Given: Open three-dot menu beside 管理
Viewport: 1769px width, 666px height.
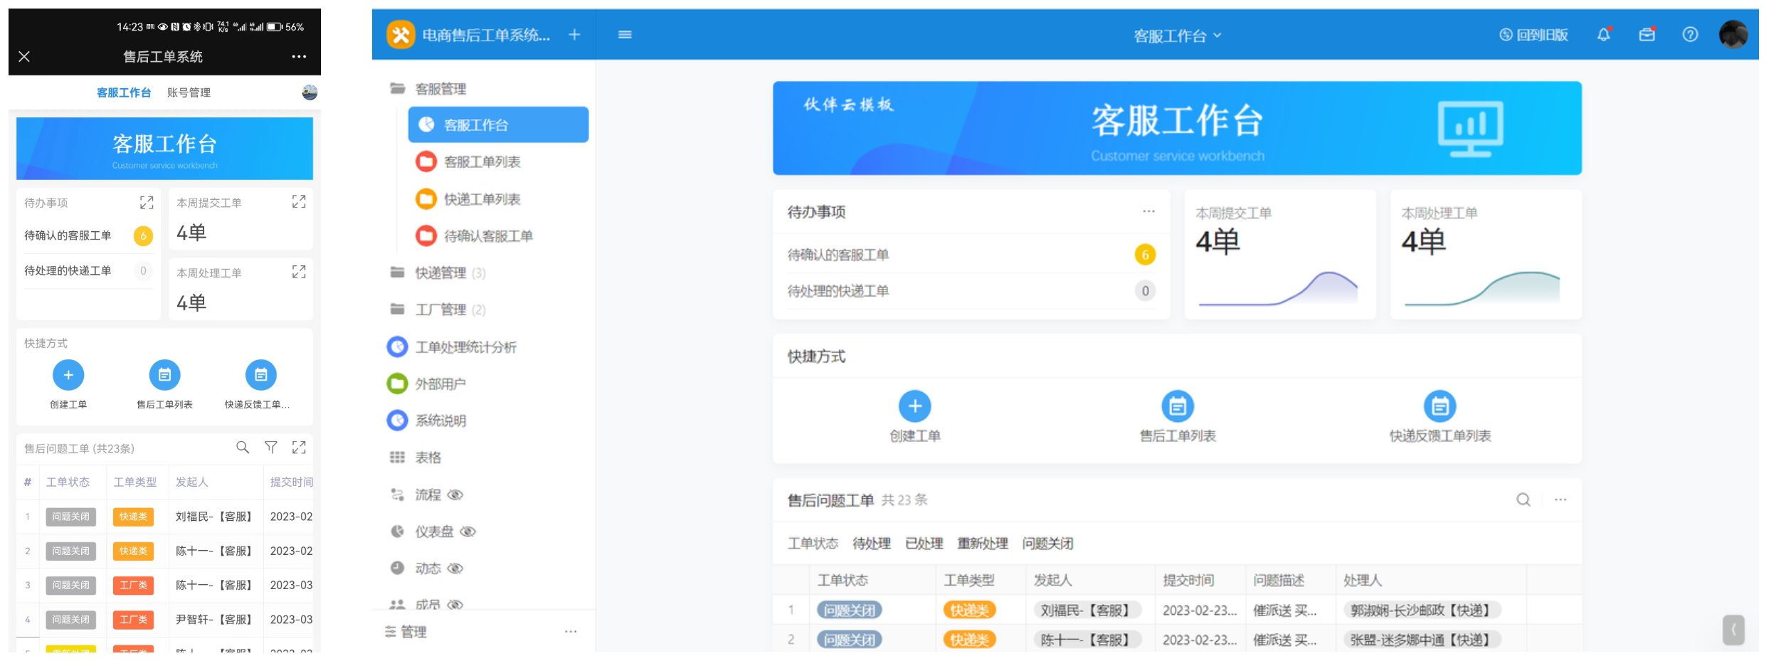Looking at the screenshot, I should (571, 631).
